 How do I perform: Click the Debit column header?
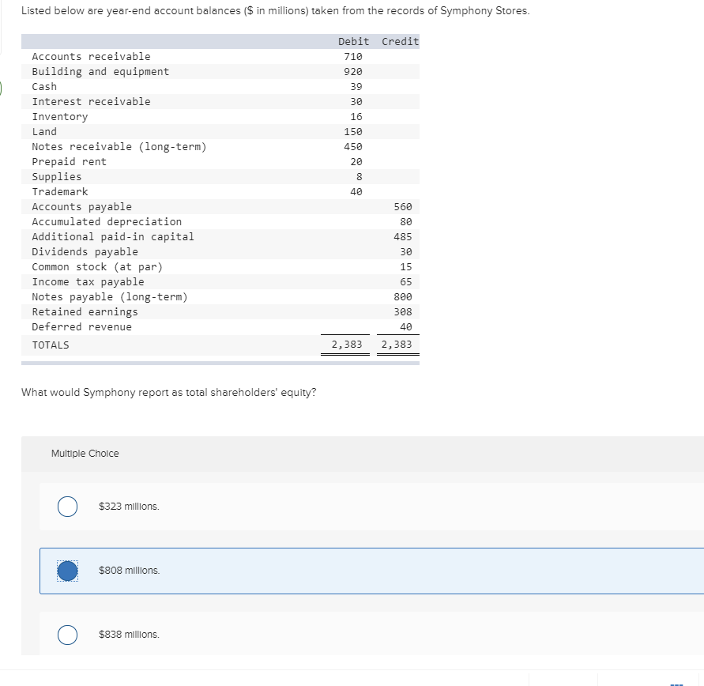pos(352,41)
